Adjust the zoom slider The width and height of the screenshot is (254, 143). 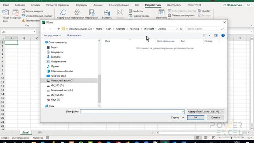click(x=231, y=138)
